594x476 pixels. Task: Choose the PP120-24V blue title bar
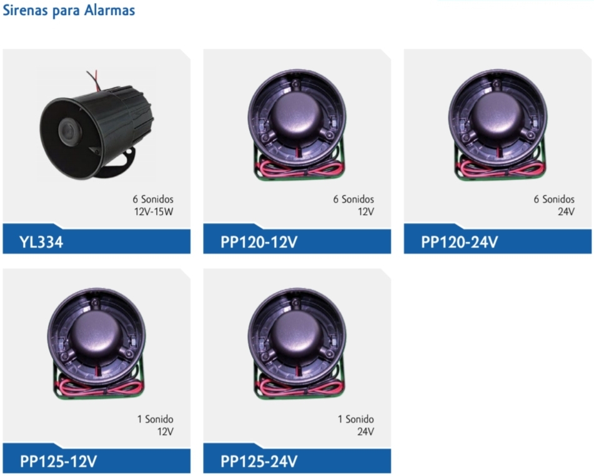click(x=497, y=241)
